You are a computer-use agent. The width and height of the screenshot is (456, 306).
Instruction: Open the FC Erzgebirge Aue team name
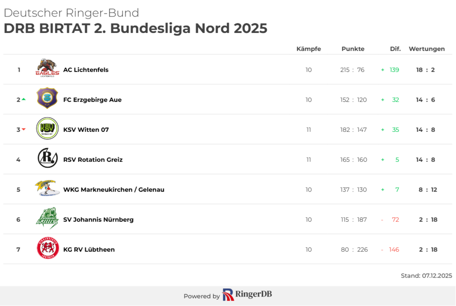(92, 100)
